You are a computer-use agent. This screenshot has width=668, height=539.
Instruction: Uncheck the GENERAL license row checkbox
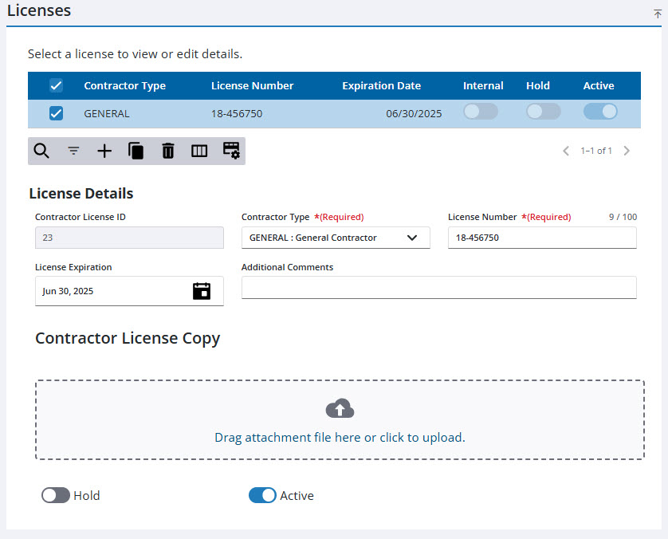pos(56,113)
